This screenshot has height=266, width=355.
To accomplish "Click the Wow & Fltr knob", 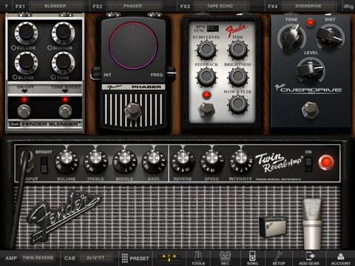I will point(238,104).
